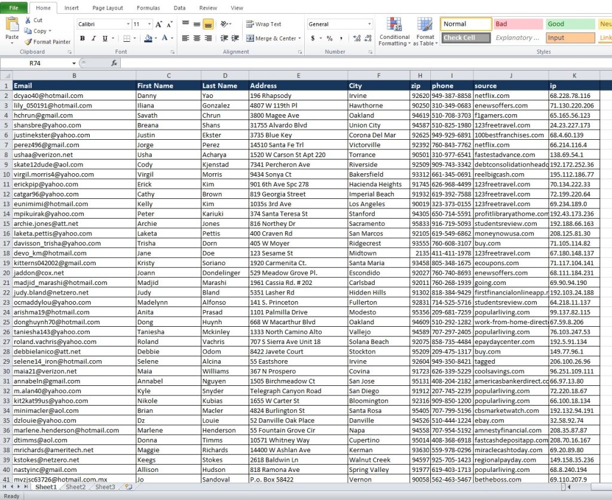Click the Insert Function fx icon
Screen dimensions: 612x500
point(114,63)
